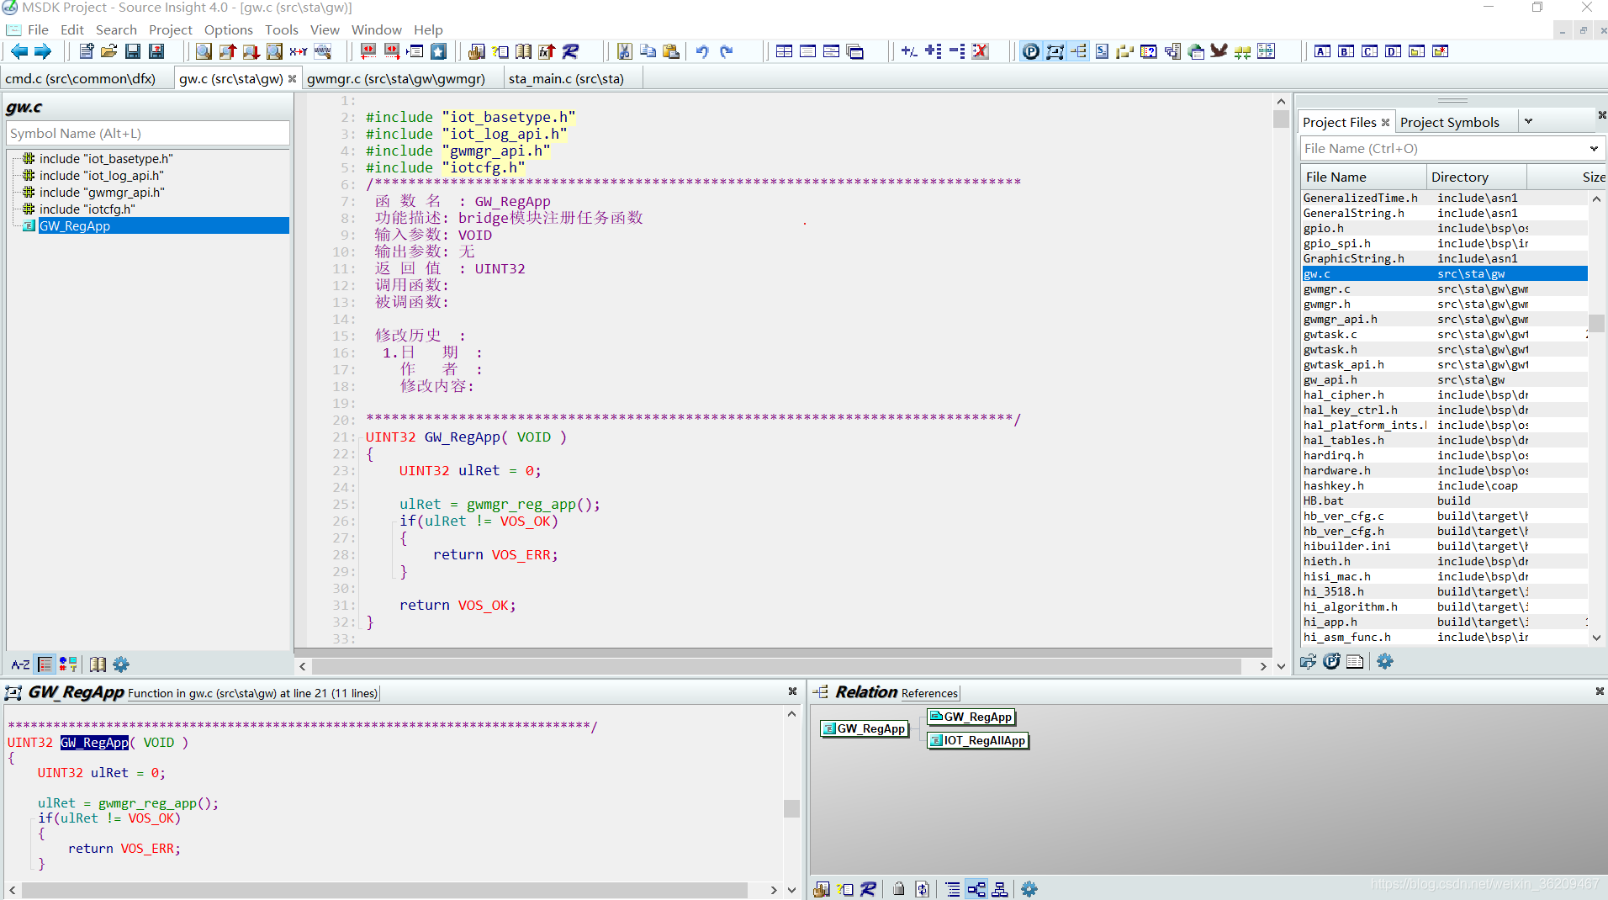Open dropdown arrow beside Project Symbols tab
This screenshot has height=900, width=1608.
point(1528,121)
